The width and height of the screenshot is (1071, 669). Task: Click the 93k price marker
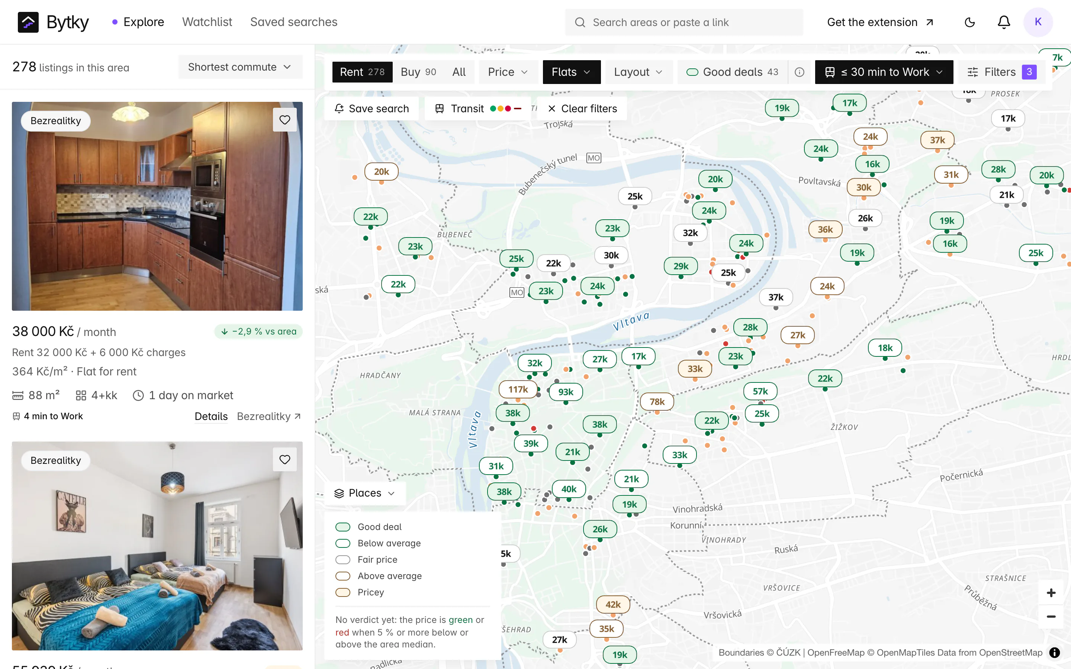pos(566,392)
